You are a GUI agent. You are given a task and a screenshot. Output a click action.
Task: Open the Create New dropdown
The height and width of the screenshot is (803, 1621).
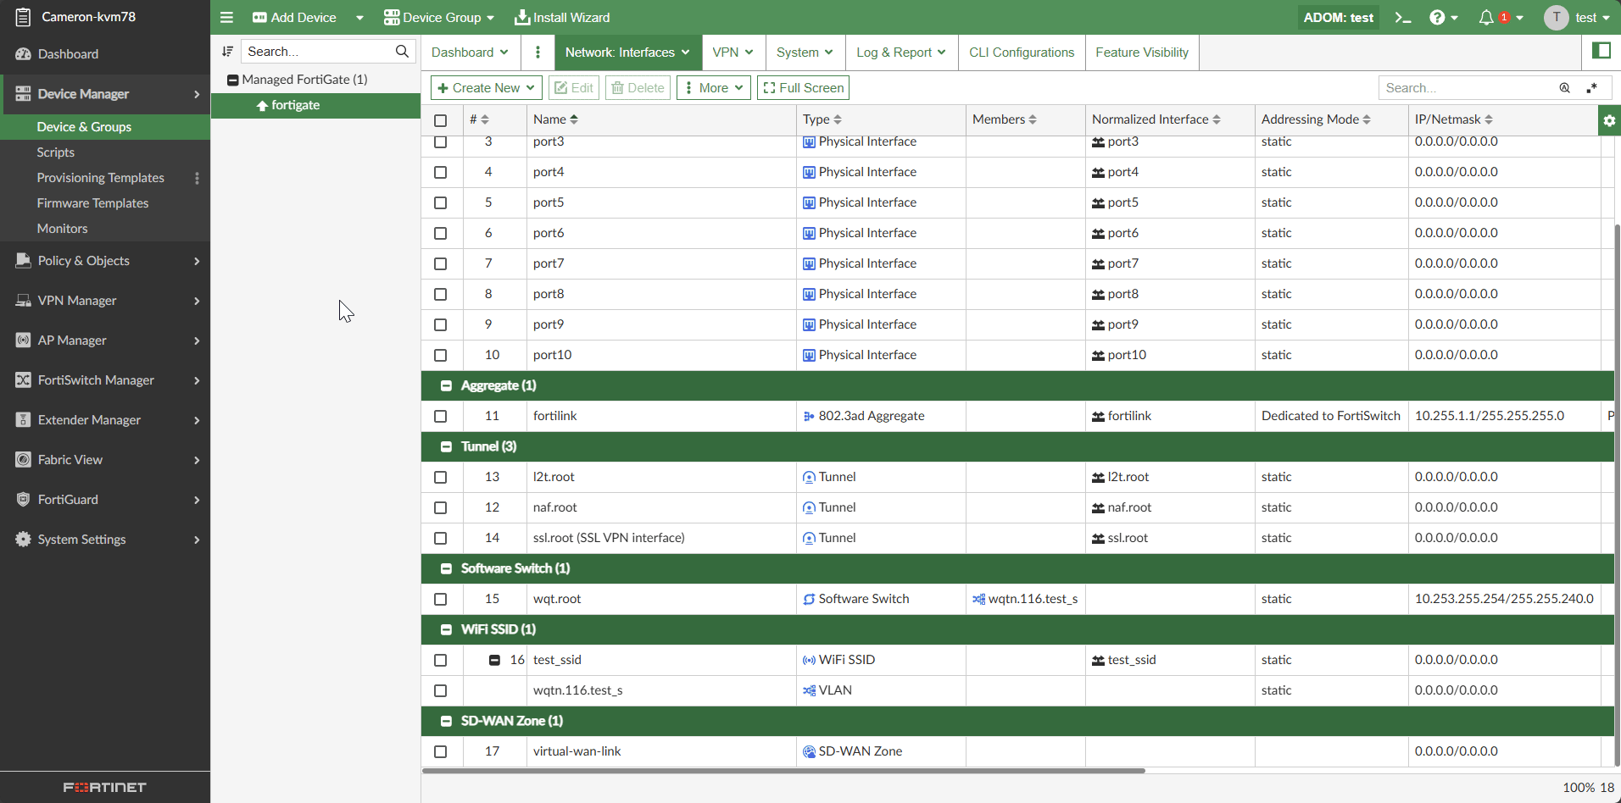[487, 88]
